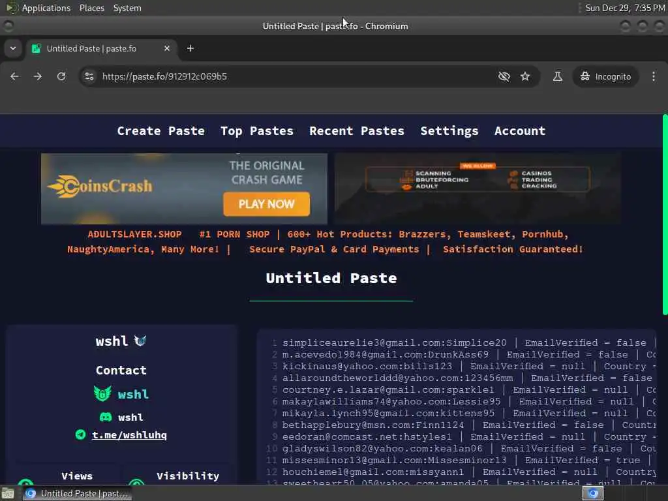The width and height of the screenshot is (668, 501).
Task: Open the Chromium three-dot menu
Action: coord(654,76)
